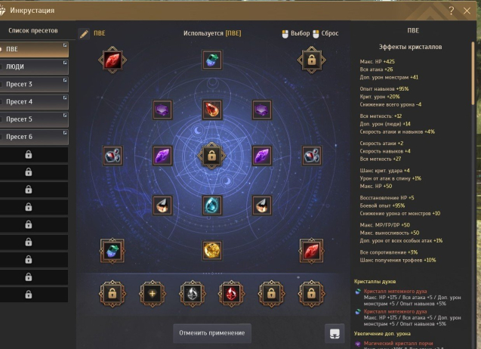This screenshot has width=481, height=349.
Task: Select the ЛЮДИ preset
Action: pyautogui.click(x=34, y=66)
